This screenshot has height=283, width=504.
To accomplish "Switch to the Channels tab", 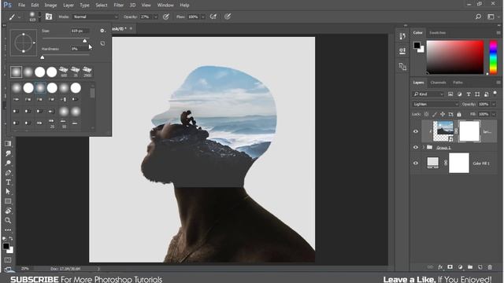I will tap(438, 83).
